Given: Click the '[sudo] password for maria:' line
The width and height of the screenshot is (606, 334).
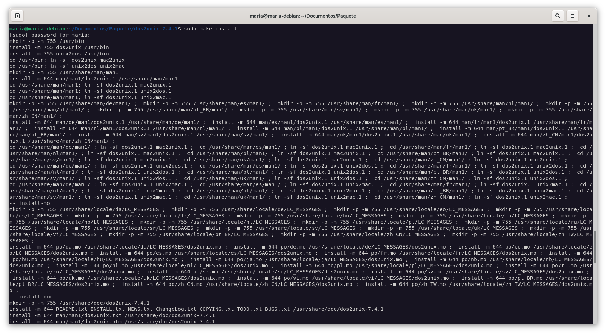Looking at the screenshot, I should tap(50, 35).
